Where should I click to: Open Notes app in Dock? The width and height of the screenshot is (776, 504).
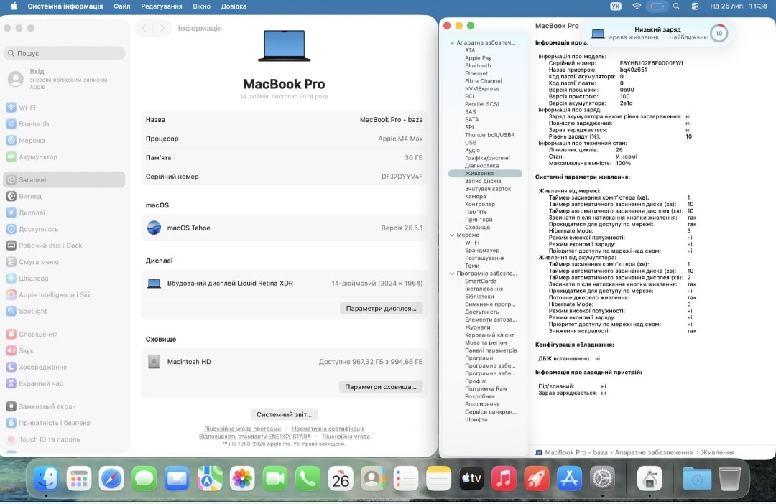[x=438, y=478]
